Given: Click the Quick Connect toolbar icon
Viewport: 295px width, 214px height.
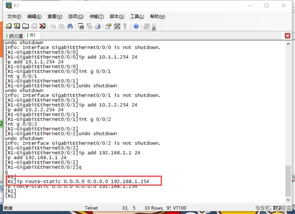Looking at the screenshot, I should (17, 26).
